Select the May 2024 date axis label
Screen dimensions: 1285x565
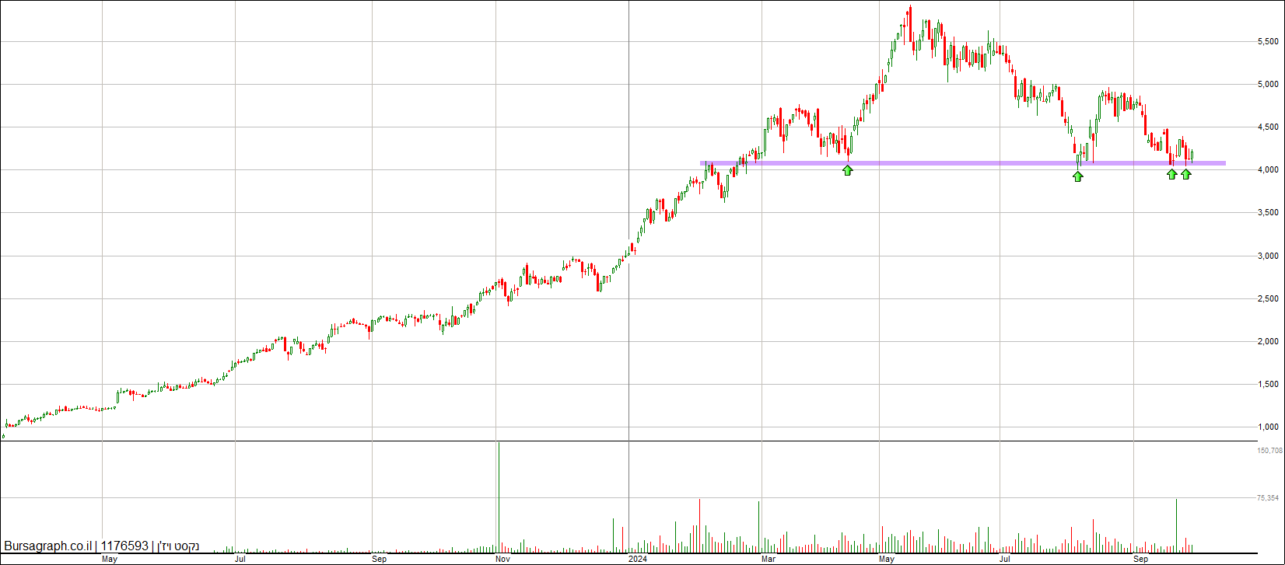pos(888,559)
